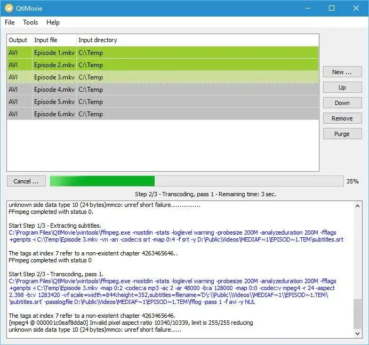Click the QtlMovie app icon in title bar
369x345 pixels.
[9, 8]
